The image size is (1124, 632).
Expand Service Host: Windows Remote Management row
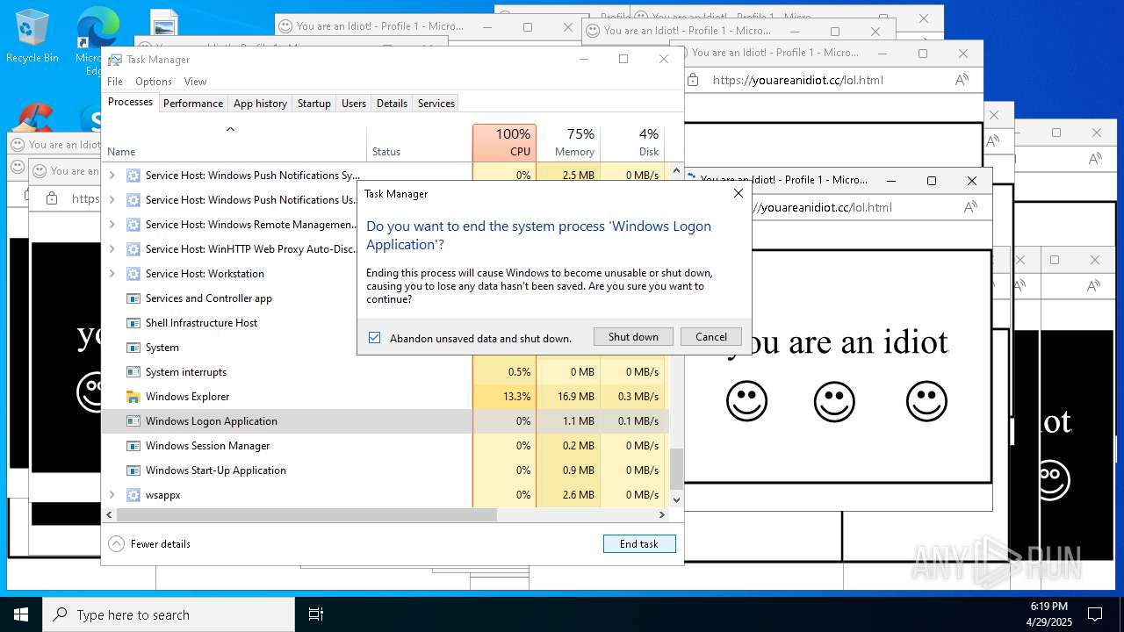coord(112,225)
